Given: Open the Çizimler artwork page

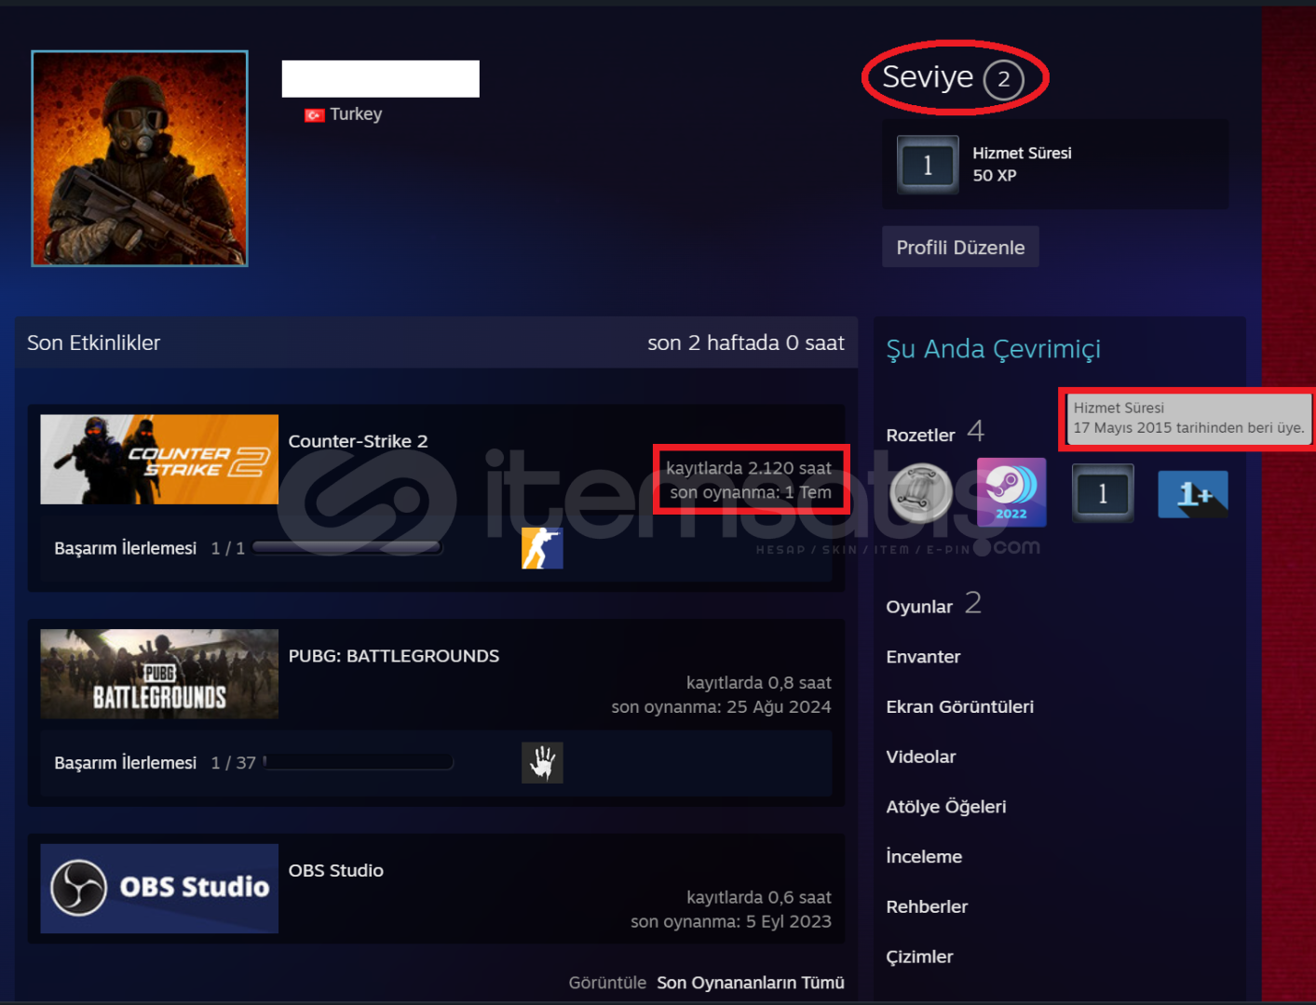Looking at the screenshot, I should pyautogui.click(x=919, y=958).
